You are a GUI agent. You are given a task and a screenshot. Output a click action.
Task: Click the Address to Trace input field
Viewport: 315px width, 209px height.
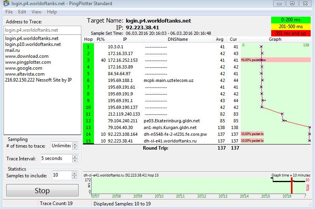[x=42, y=30]
